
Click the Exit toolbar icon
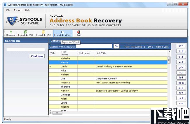tap(79, 32)
